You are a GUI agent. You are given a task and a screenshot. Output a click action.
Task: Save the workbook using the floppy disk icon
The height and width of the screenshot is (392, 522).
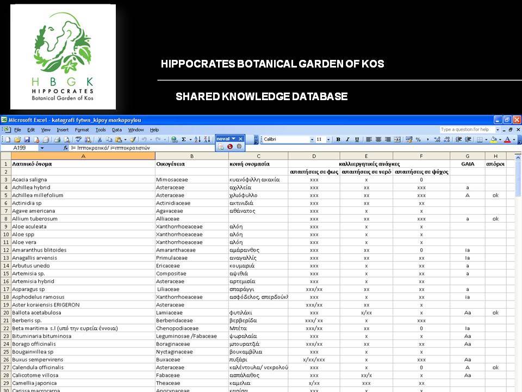(27, 140)
